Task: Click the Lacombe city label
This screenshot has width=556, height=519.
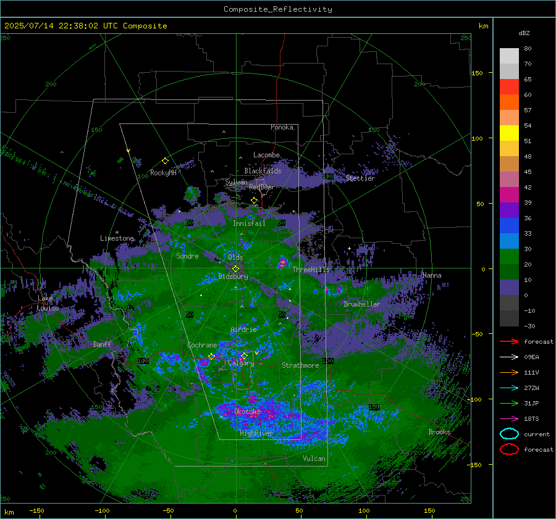Action: (266, 155)
